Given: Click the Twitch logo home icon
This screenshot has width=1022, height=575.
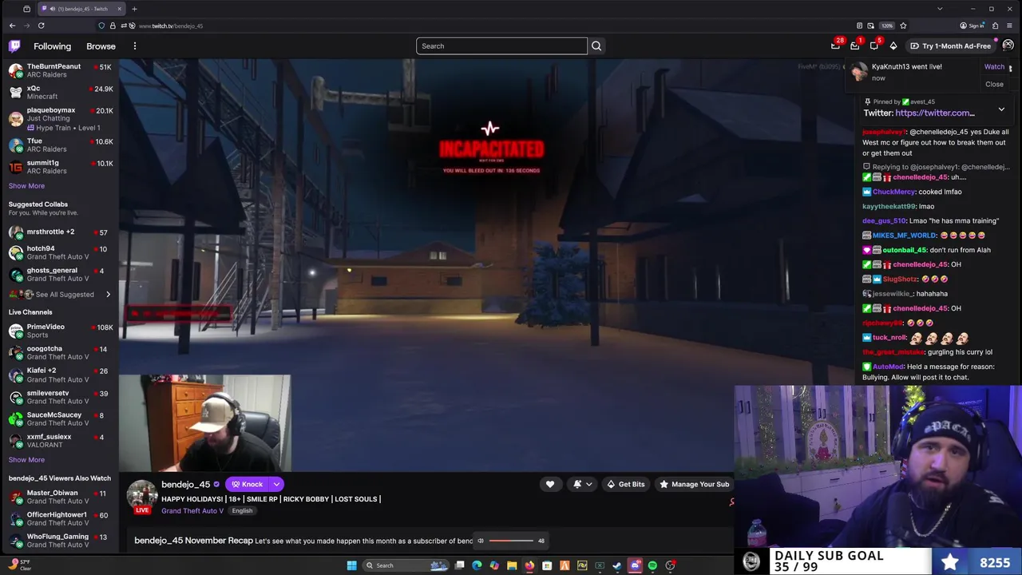Looking at the screenshot, I should pos(14,46).
